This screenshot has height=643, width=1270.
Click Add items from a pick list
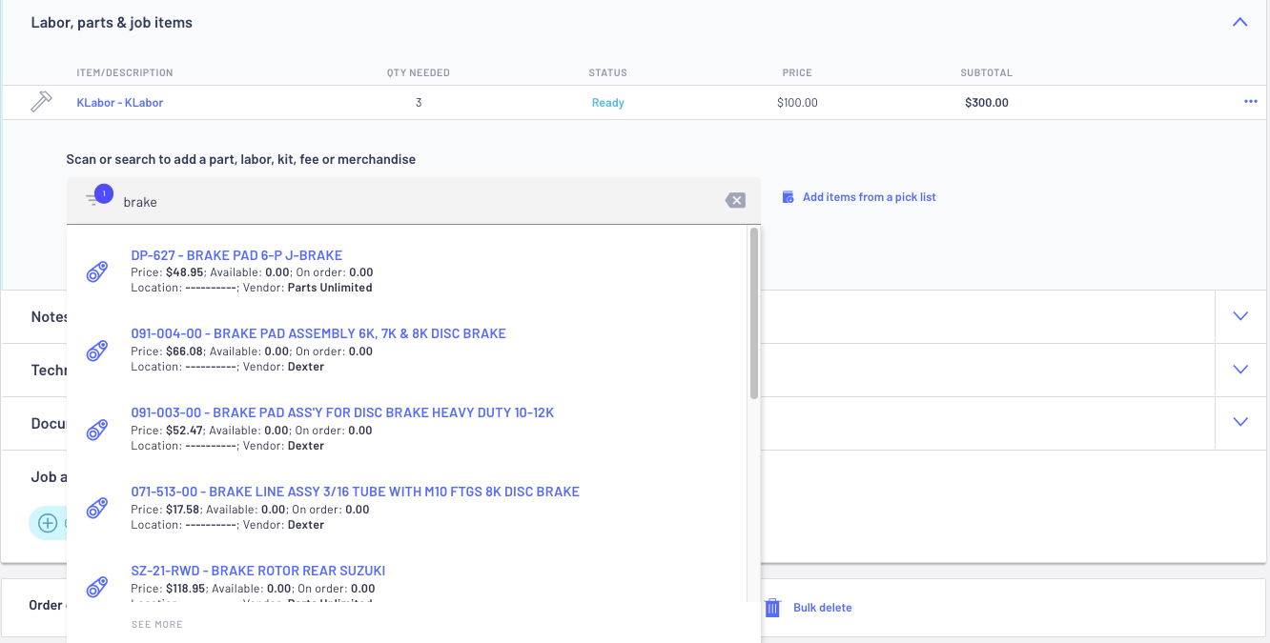click(x=870, y=197)
